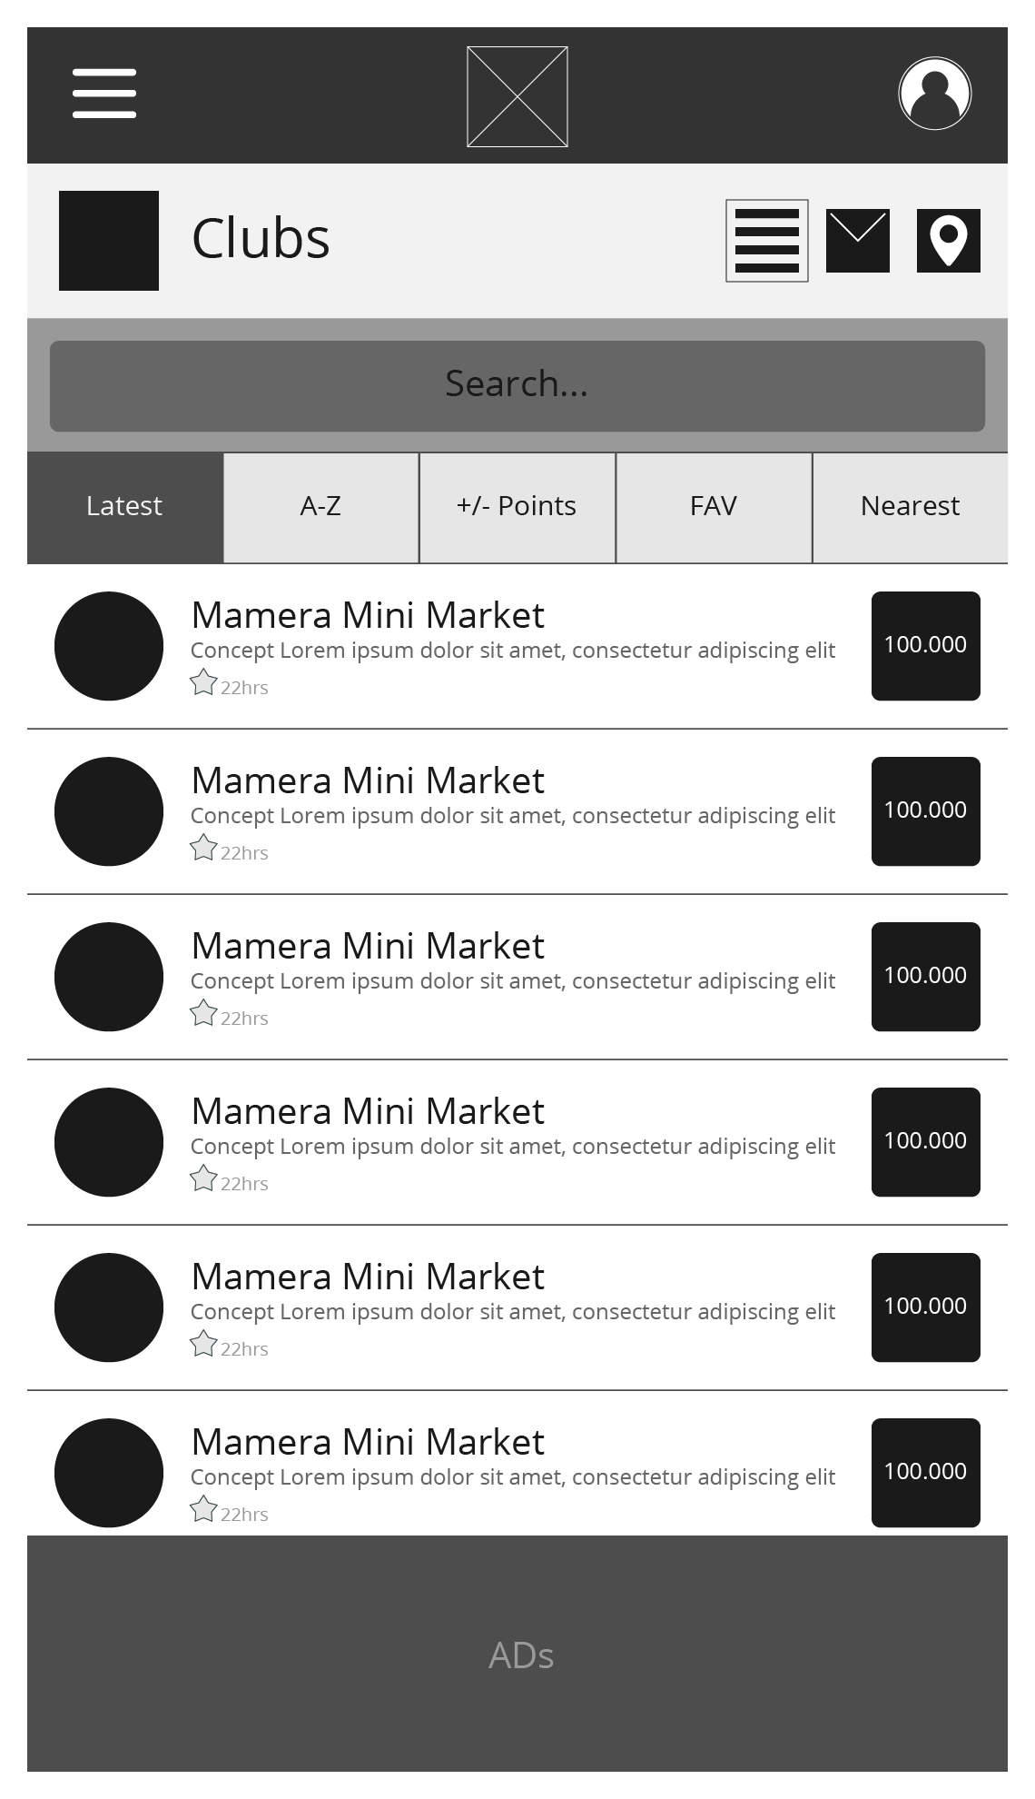Screen dimensions: 1035x1799
Task: Switch to the A-Z tab
Action: [x=320, y=507]
